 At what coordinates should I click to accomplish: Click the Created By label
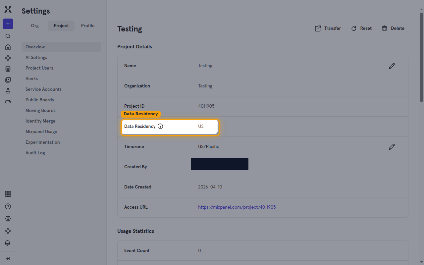pyautogui.click(x=135, y=167)
